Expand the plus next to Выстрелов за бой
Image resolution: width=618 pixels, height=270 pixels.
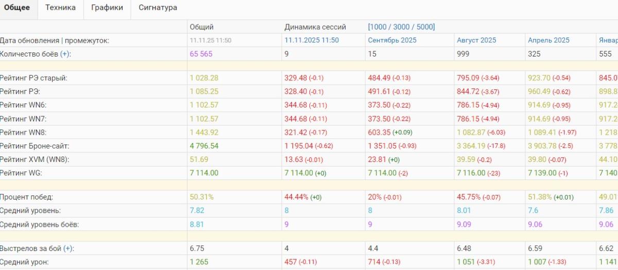coord(68,248)
